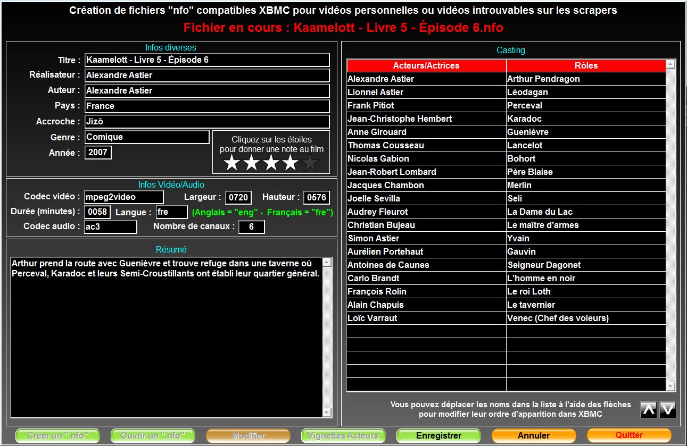Screen dimensions: 687x446
Task: Set rating with the third star
Action: (271, 163)
